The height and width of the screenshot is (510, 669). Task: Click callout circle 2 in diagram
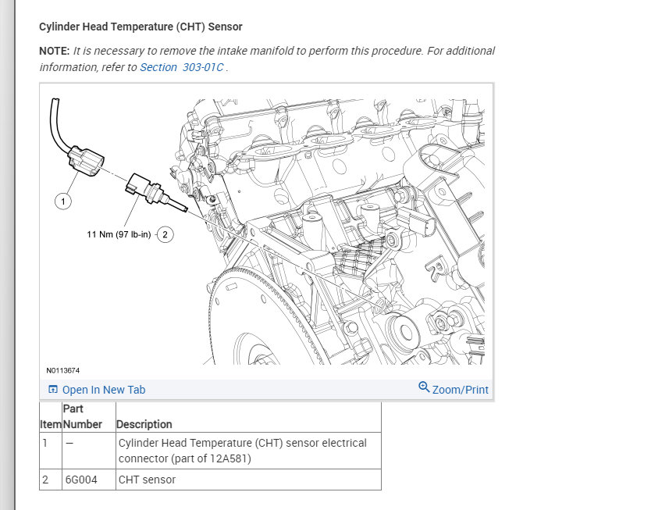pyautogui.click(x=165, y=234)
